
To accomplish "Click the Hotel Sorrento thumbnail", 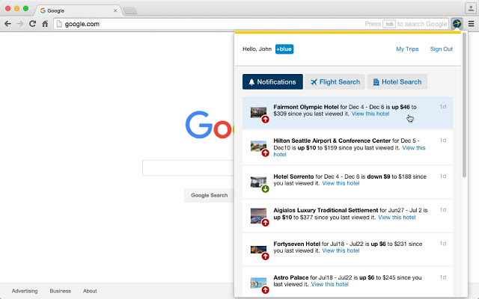I will pos(258,182).
